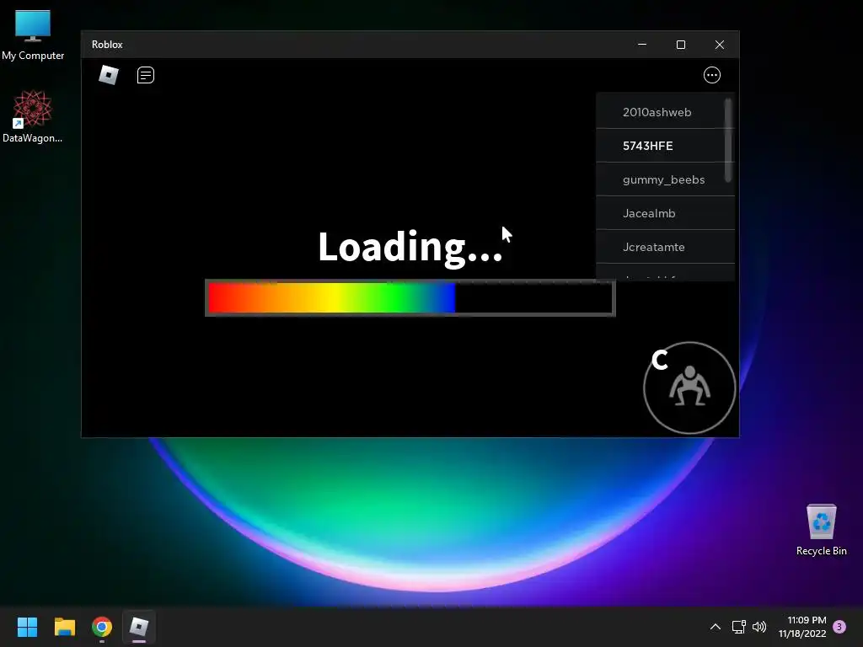Click the player list scrollbar
The image size is (863, 647).
(x=728, y=141)
